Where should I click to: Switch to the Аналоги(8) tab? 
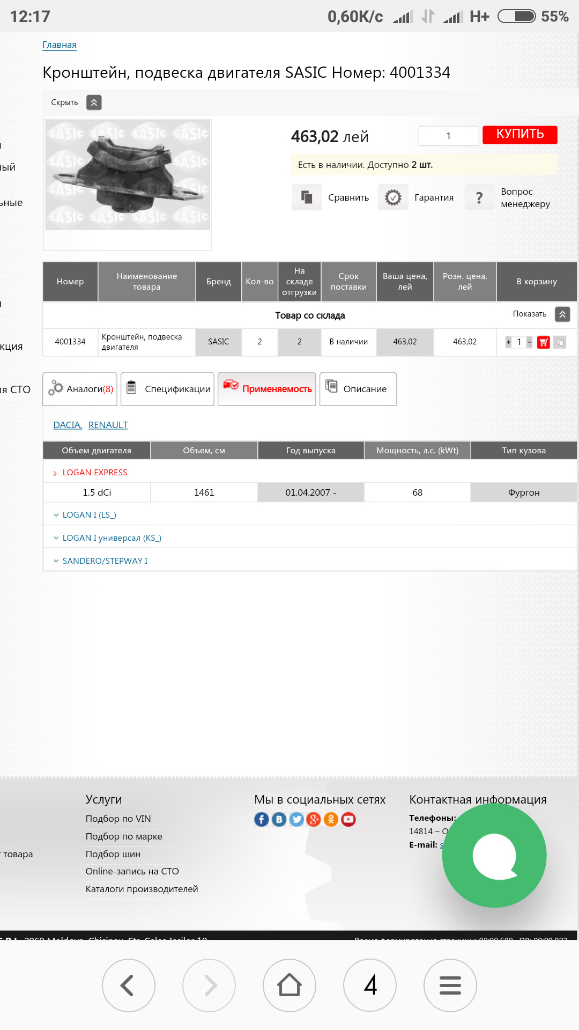tap(80, 389)
